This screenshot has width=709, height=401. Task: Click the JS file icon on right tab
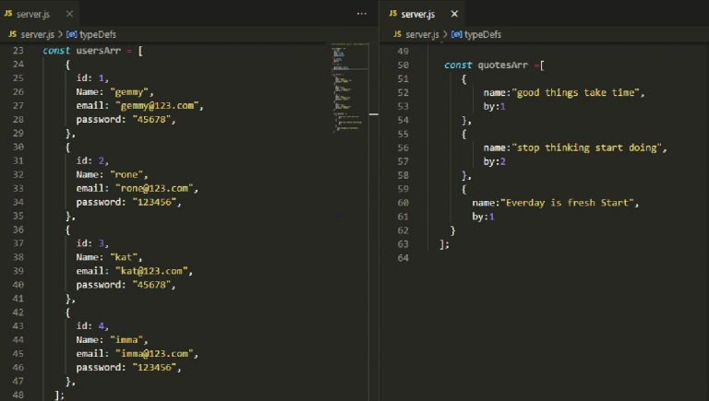tap(392, 14)
